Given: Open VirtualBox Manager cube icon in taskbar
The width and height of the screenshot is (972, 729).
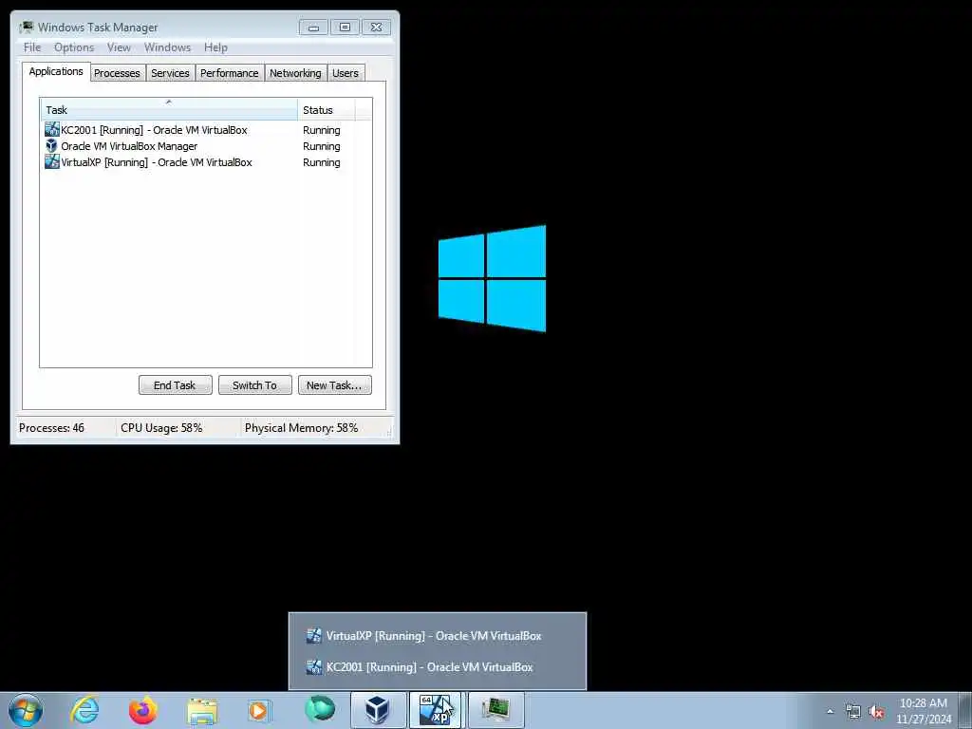Looking at the screenshot, I should (x=378, y=710).
